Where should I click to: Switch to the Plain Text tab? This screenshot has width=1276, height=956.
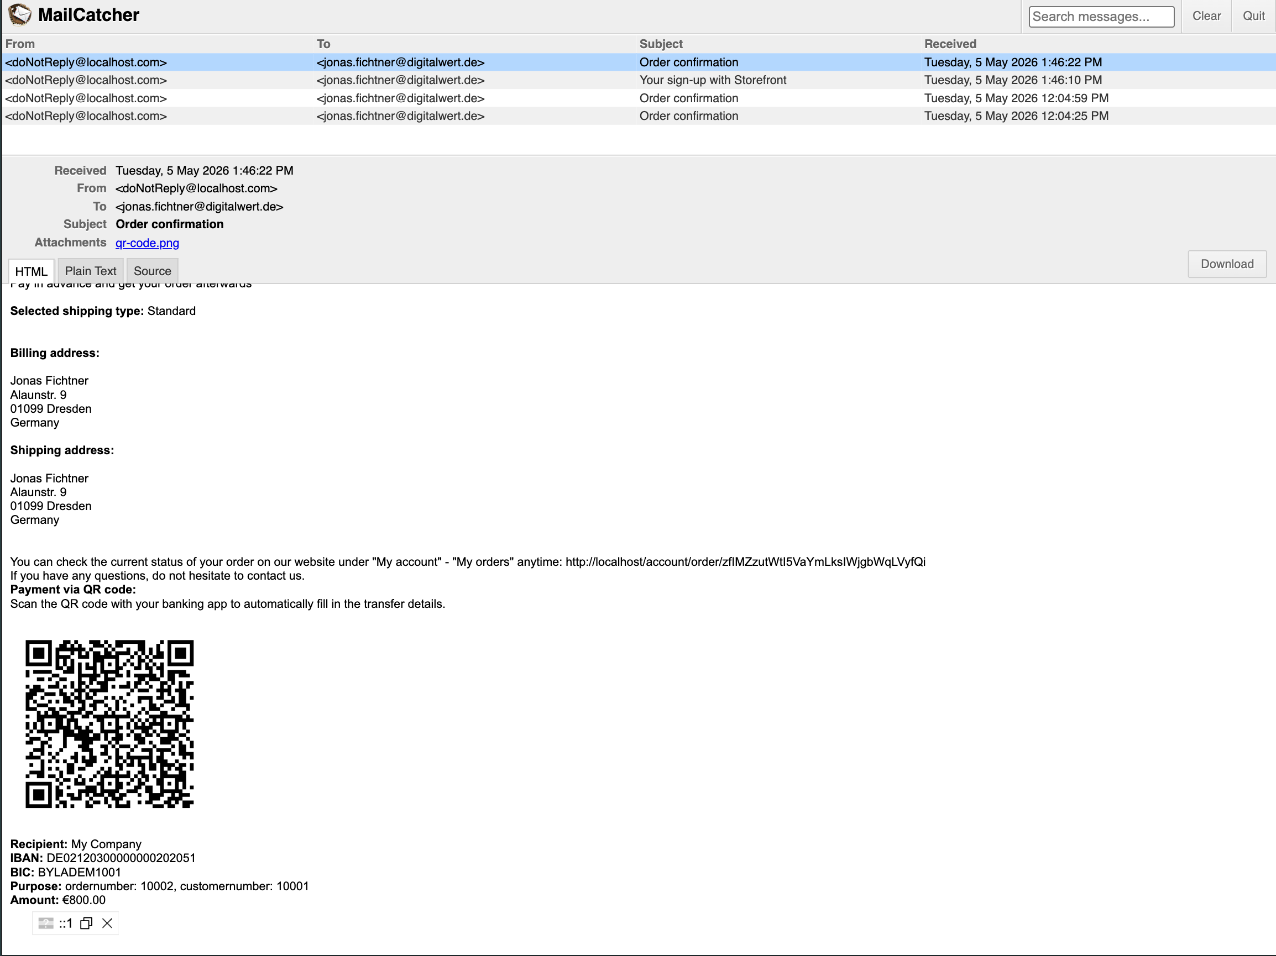[91, 271]
